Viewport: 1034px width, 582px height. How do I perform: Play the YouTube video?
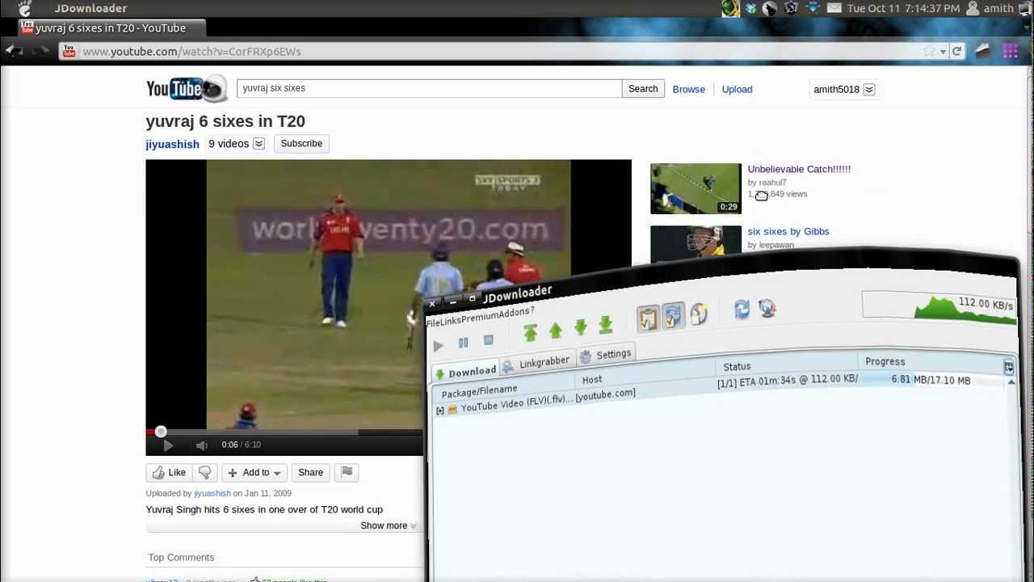(168, 445)
